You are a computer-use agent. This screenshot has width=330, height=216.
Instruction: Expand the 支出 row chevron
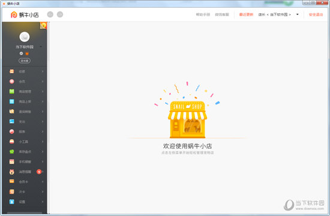(43, 122)
